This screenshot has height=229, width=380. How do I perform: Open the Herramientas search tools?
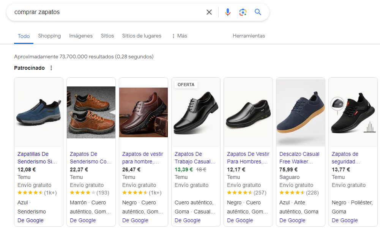[x=249, y=36]
